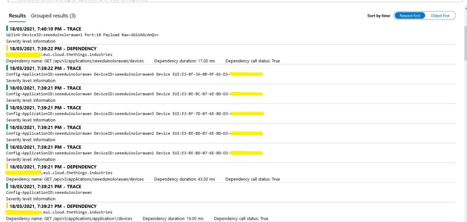Open the 7:39:21 PM Config-ApplicationID only trace
The width and height of the screenshot is (467, 222).
[x=49, y=192]
